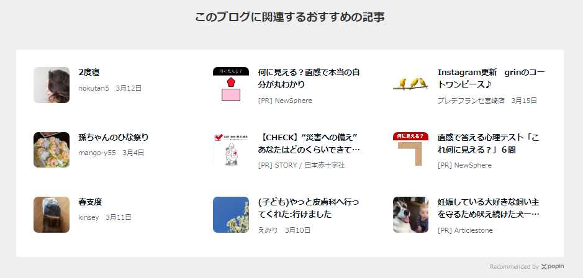The height and width of the screenshot is (278, 583).
Task: Open the 孫ちゃんのひな祭り food thumbnail
Action: click(52, 150)
